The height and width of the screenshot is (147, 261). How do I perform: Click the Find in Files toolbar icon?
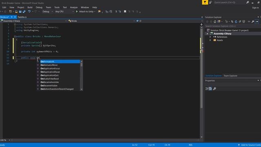tap(99, 11)
